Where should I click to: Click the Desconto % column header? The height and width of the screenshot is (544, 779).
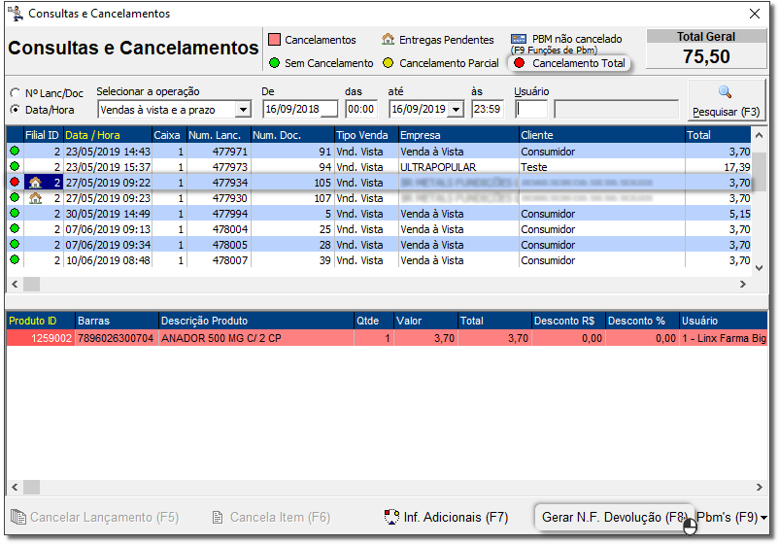pyautogui.click(x=642, y=321)
